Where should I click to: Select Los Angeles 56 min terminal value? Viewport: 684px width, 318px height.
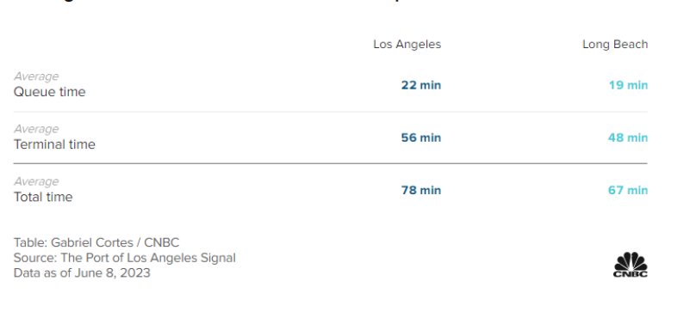[x=421, y=138]
